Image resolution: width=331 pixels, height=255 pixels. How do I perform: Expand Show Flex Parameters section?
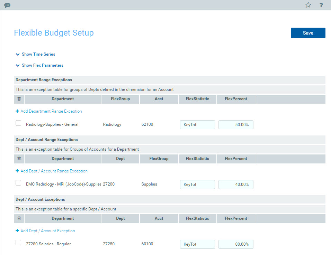click(42, 65)
